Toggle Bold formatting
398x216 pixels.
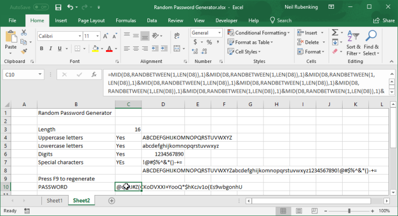coord(41,48)
